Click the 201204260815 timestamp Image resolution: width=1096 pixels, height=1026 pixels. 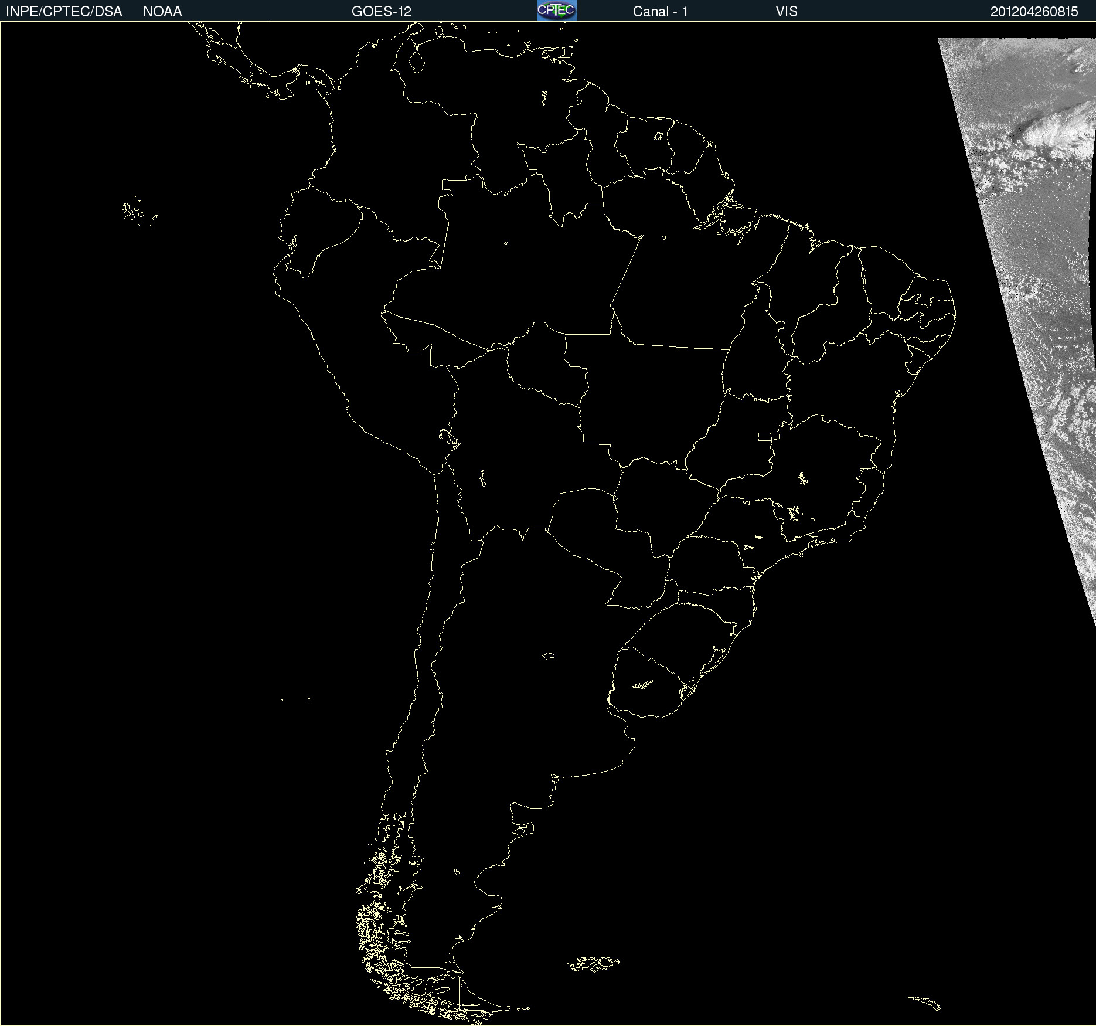tap(1034, 12)
